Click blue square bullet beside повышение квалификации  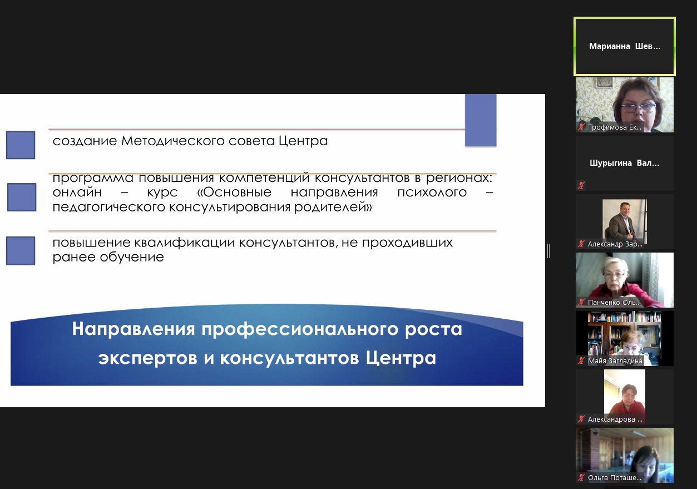[x=21, y=250]
